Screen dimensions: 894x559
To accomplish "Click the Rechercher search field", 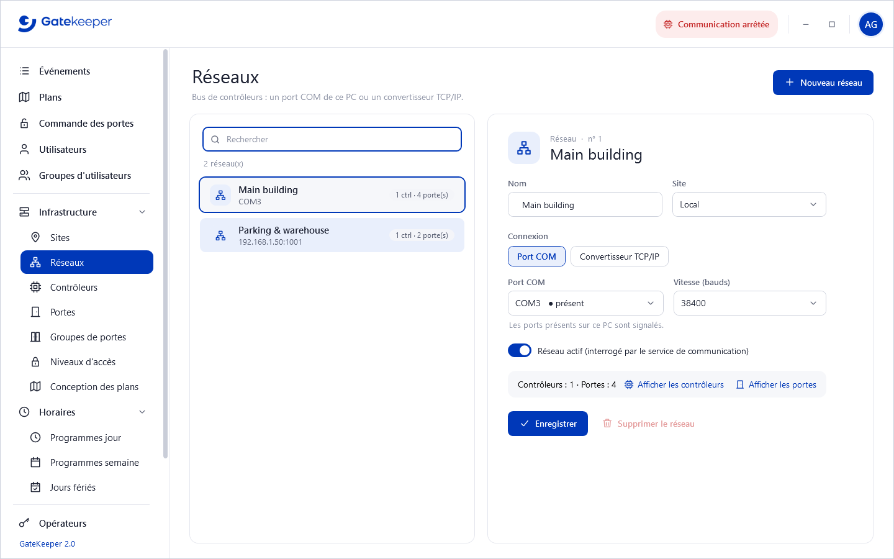I will tap(332, 139).
